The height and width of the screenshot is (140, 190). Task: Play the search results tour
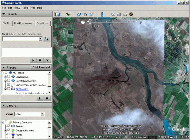tap(33, 60)
